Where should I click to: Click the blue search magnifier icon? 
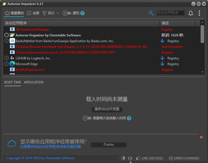pyautogui.click(x=151, y=13)
